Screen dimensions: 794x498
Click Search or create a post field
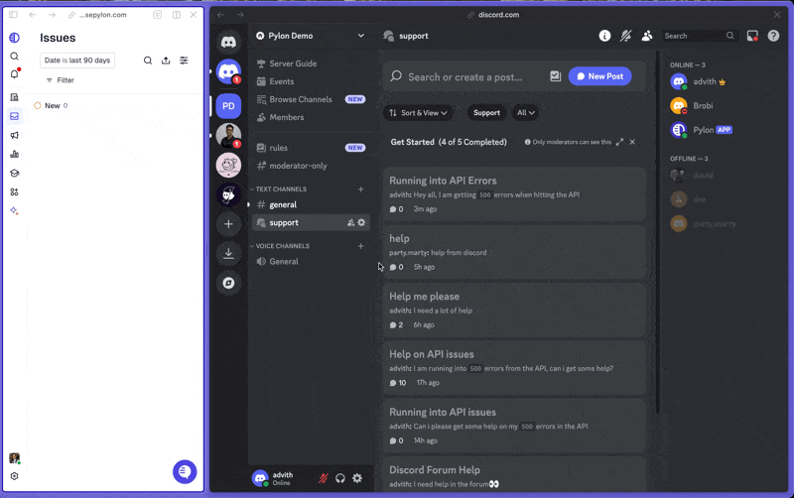(464, 77)
